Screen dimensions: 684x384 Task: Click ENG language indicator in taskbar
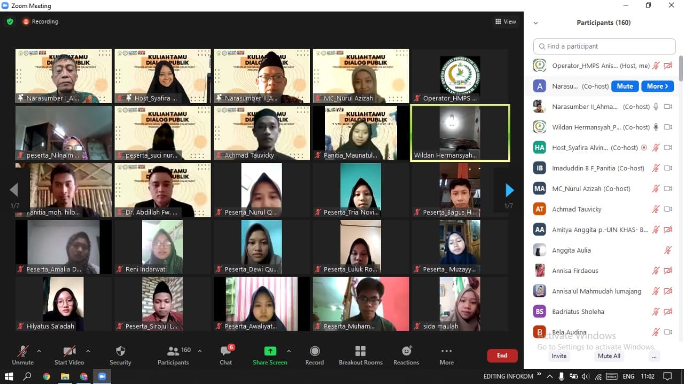tap(628, 377)
